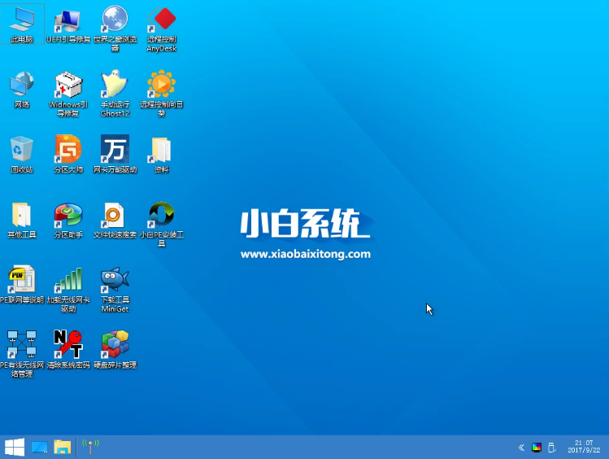Expand the hidden system tray icons chevron
609x459 pixels.
pos(521,448)
